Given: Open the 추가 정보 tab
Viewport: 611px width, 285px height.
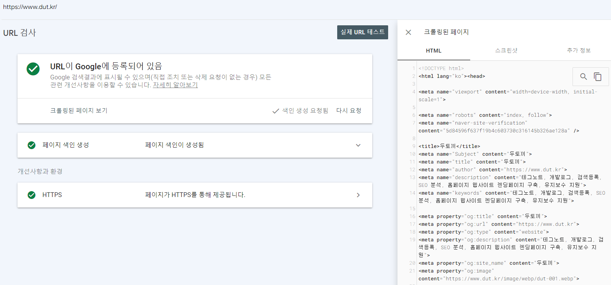Looking at the screenshot, I should click(579, 51).
